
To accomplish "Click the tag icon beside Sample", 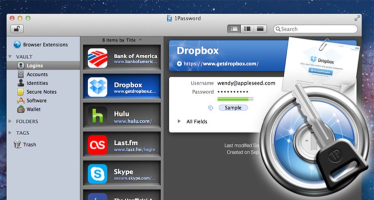I will (210, 108).
